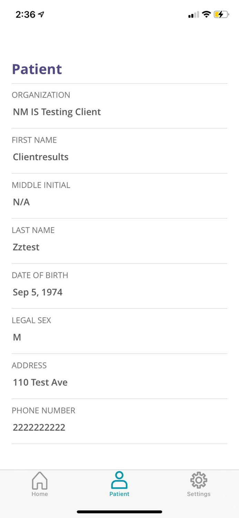
Task: Select the last name Zztest
Action: click(x=26, y=247)
